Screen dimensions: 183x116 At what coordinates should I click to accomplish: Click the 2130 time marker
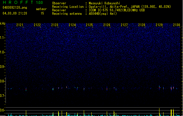pos(177,25)
